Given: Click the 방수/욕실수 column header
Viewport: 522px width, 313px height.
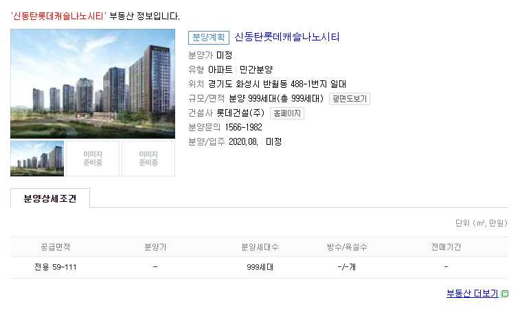Looking at the screenshot, I should pos(347,247).
